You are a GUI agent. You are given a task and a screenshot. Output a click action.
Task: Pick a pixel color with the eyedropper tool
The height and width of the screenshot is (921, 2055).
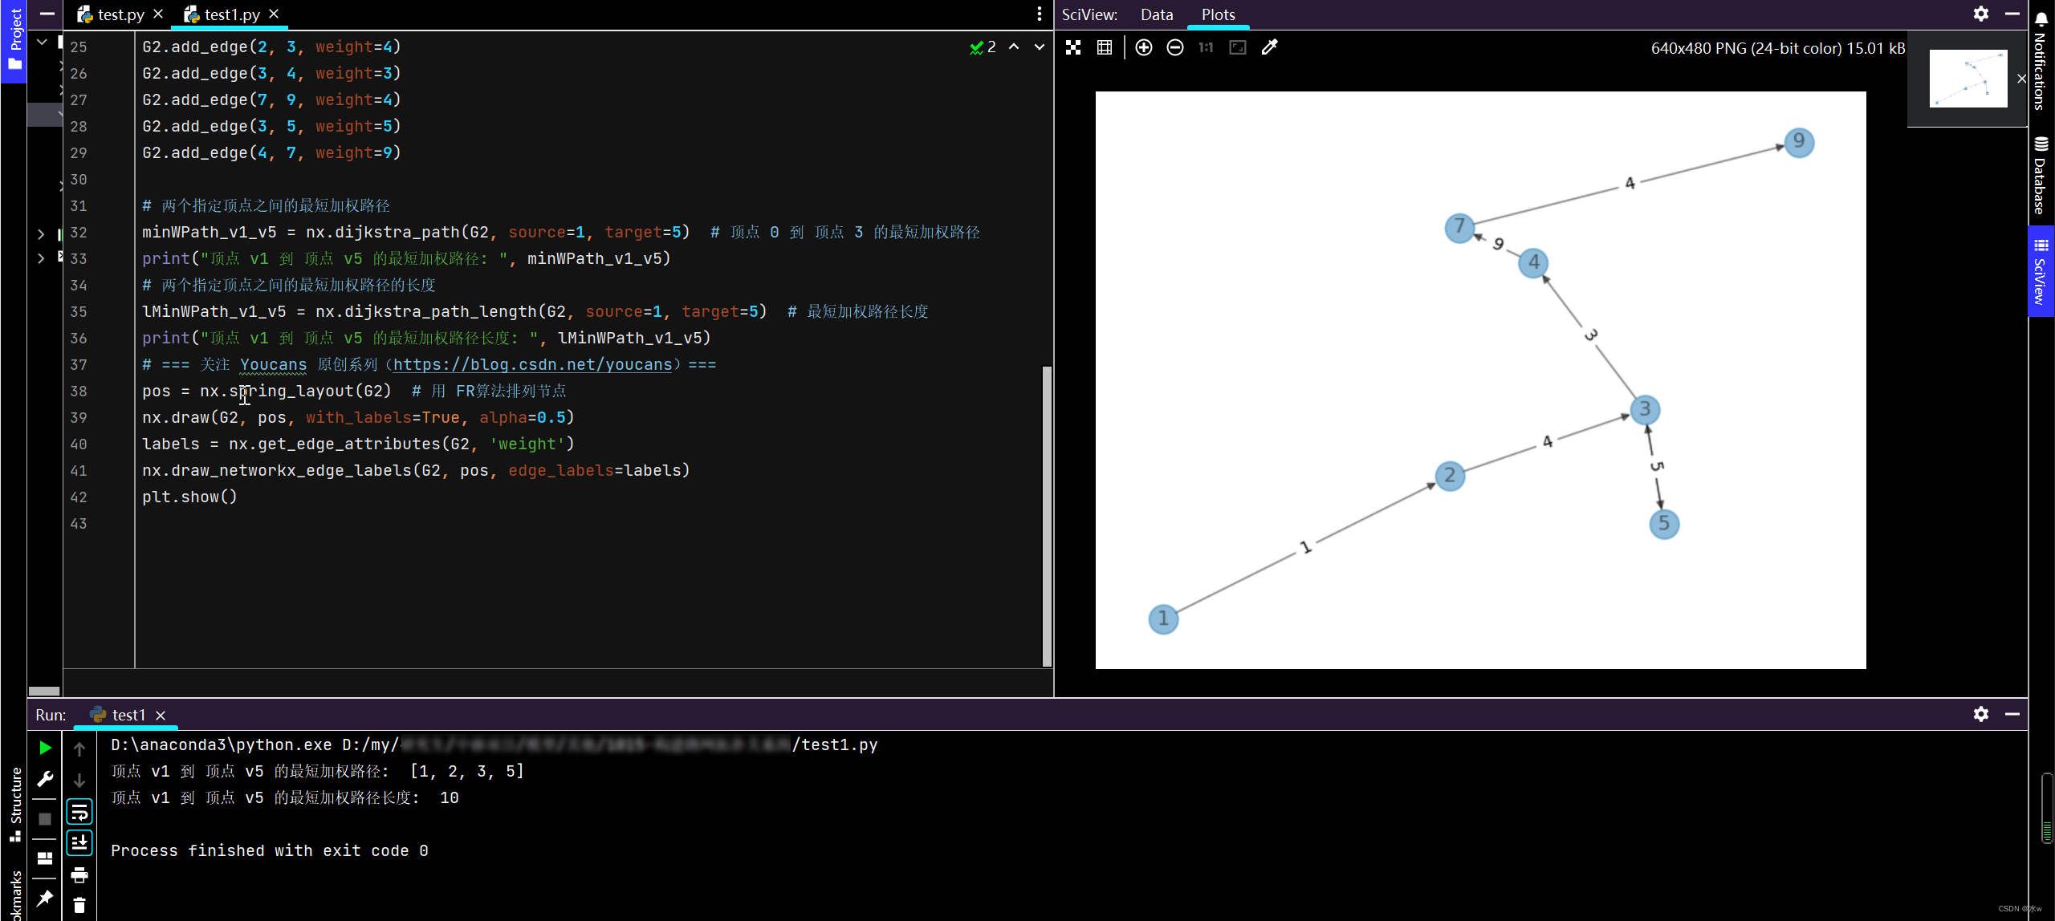(1269, 47)
